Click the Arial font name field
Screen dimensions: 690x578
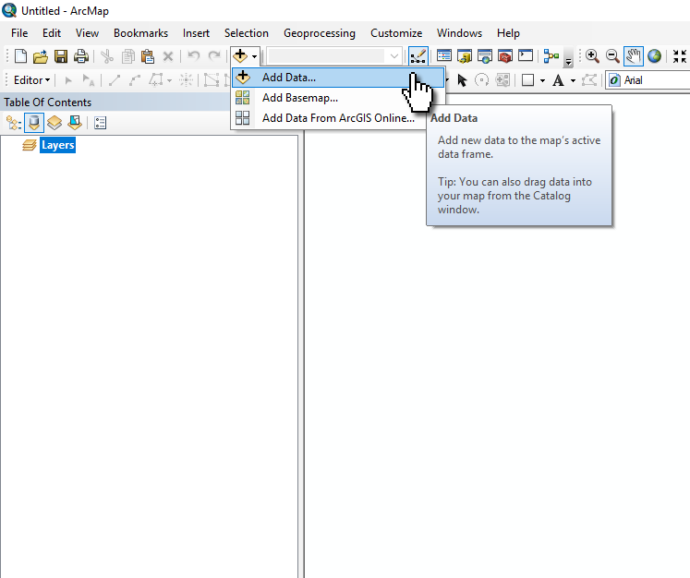pos(648,80)
